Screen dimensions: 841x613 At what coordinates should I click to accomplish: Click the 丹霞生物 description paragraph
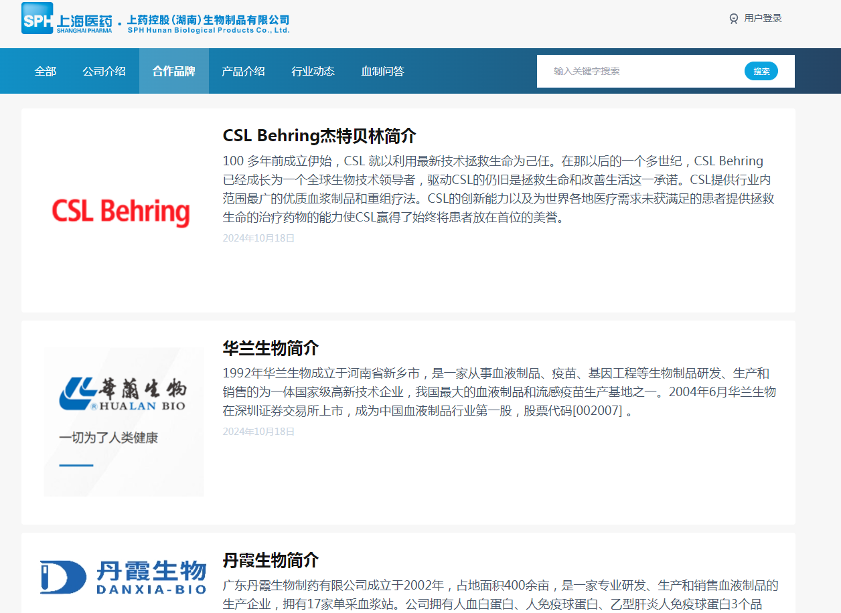pos(500,595)
